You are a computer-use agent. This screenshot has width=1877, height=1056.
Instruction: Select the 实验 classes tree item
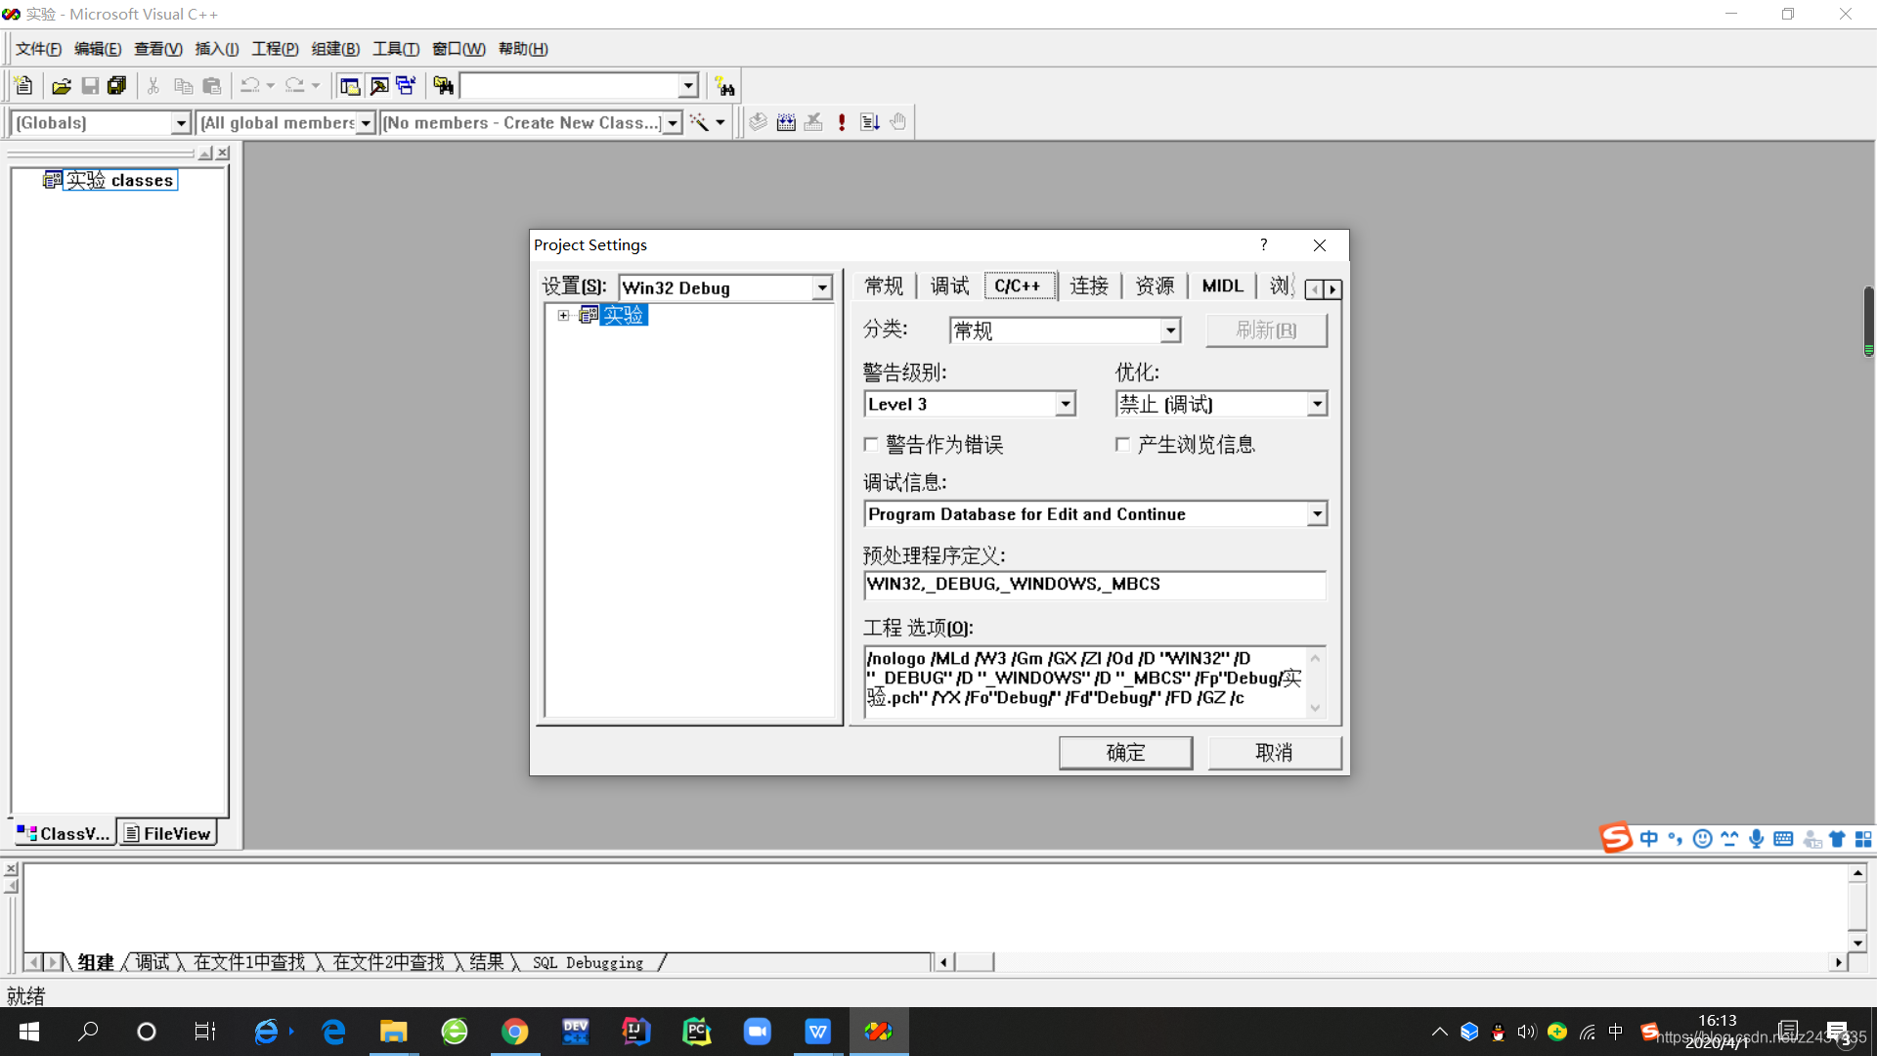pyautogui.click(x=120, y=180)
